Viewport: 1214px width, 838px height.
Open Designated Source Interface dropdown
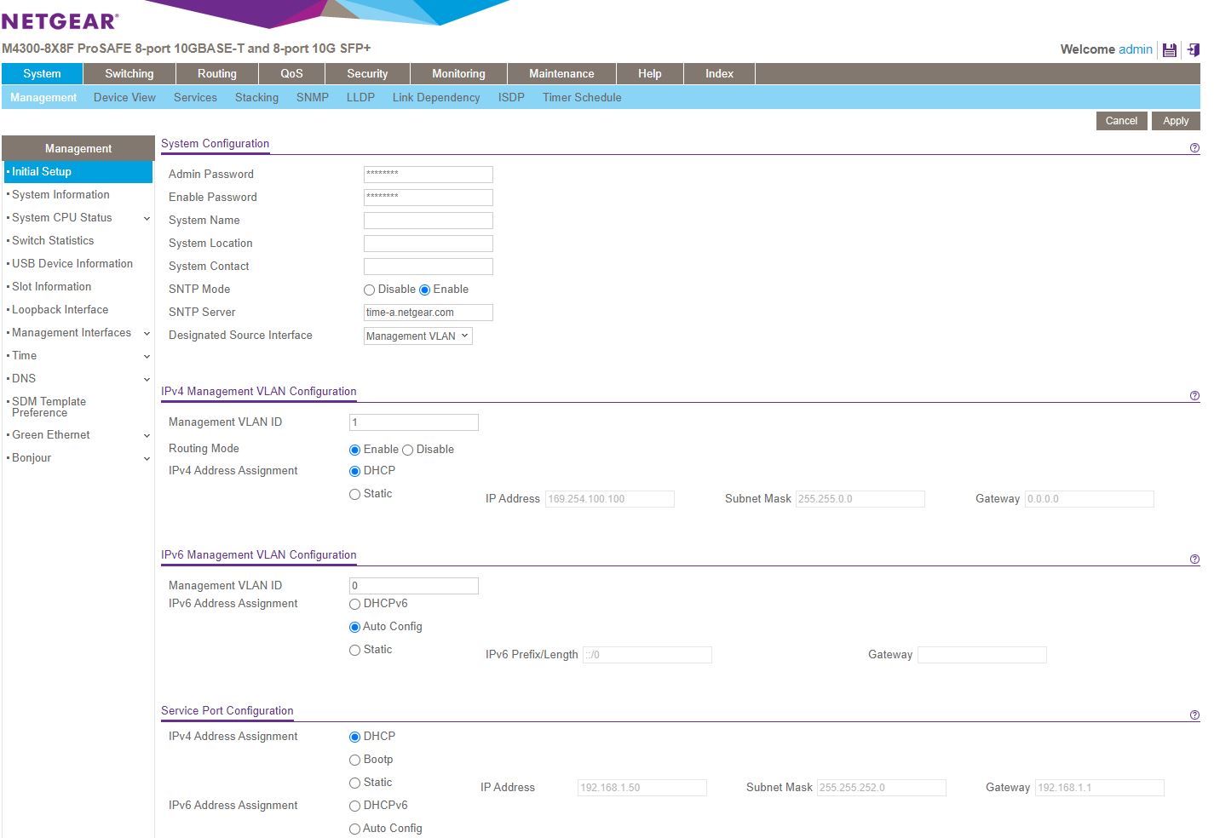tap(417, 336)
